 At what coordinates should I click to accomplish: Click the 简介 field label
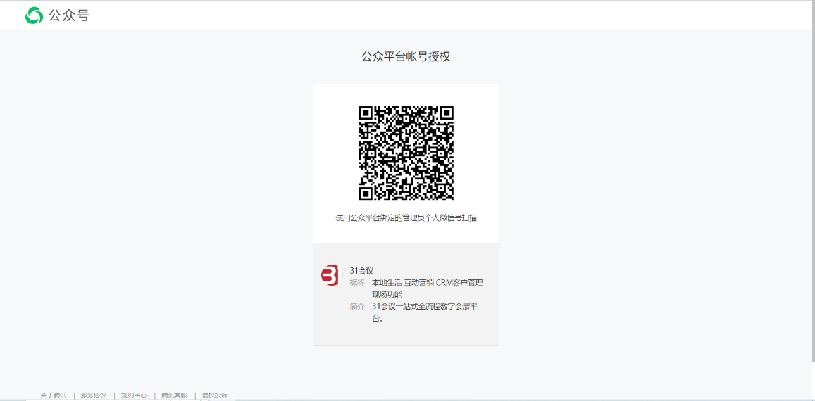coord(357,306)
